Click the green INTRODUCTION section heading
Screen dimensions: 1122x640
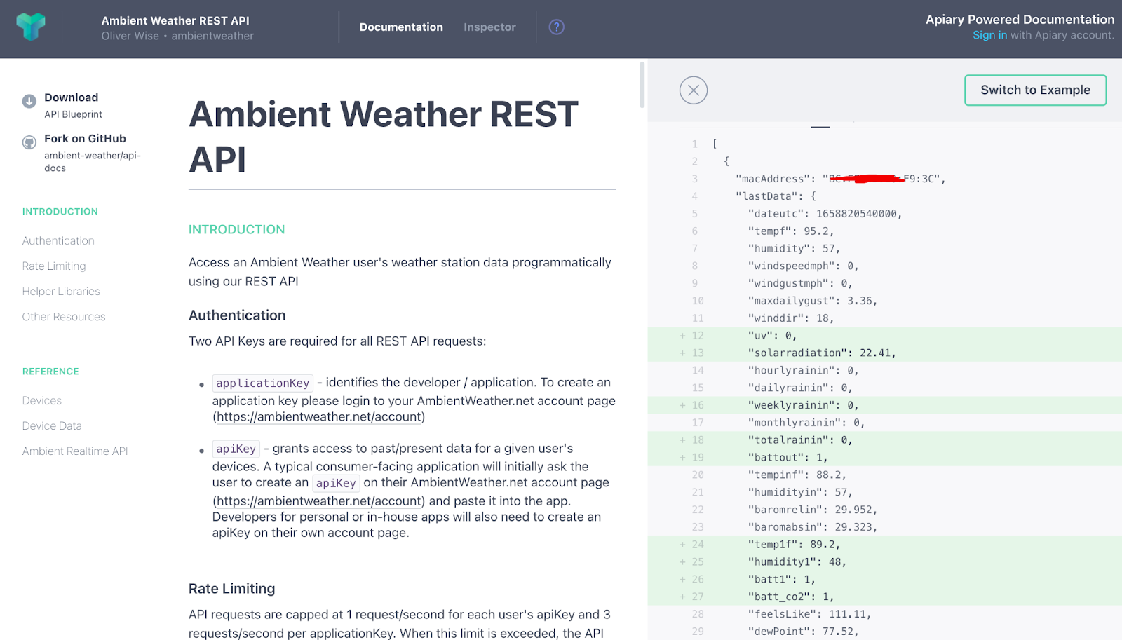pyautogui.click(x=237, y=229)
